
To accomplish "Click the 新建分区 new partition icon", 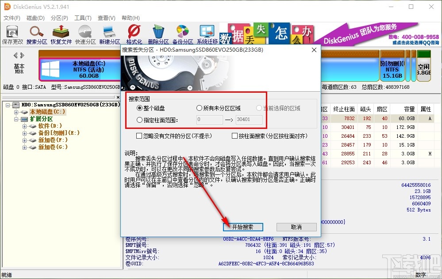I will (109, 34).
